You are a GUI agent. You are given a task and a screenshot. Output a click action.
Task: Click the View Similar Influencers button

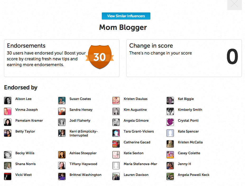click(126, 16)
